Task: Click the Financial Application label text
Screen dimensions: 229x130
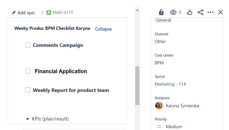Action: tap(61, 71)
